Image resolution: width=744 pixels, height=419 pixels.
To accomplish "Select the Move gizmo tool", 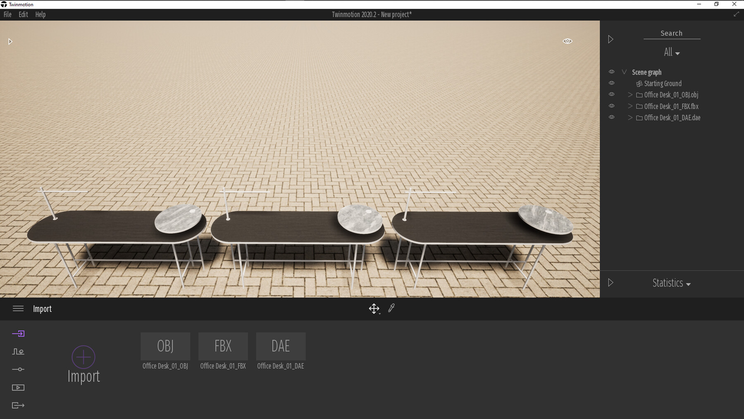I will [x=373, y=308].
